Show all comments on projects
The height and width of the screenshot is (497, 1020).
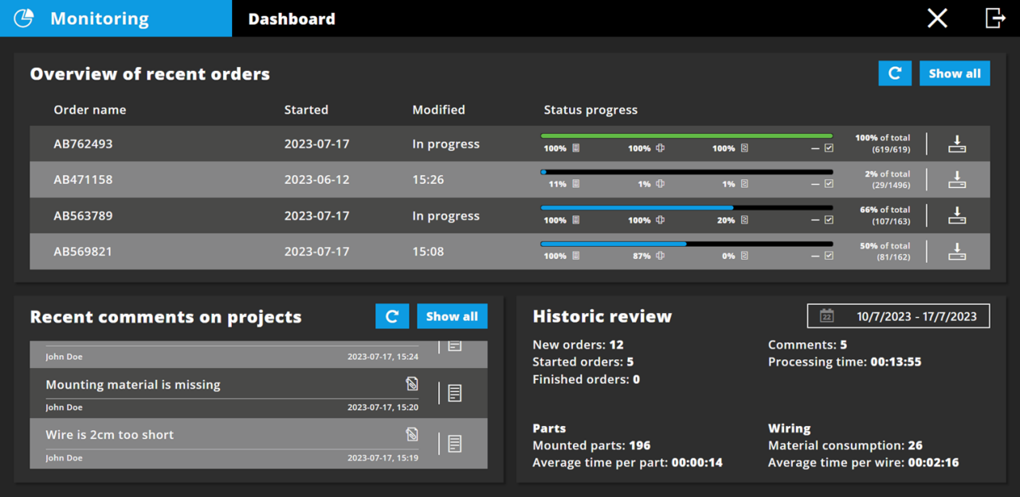click(452, 316)
